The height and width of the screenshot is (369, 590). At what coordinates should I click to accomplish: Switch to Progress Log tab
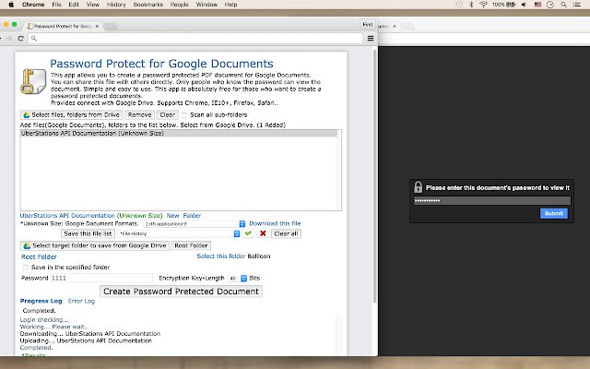(x=41, y=301)
